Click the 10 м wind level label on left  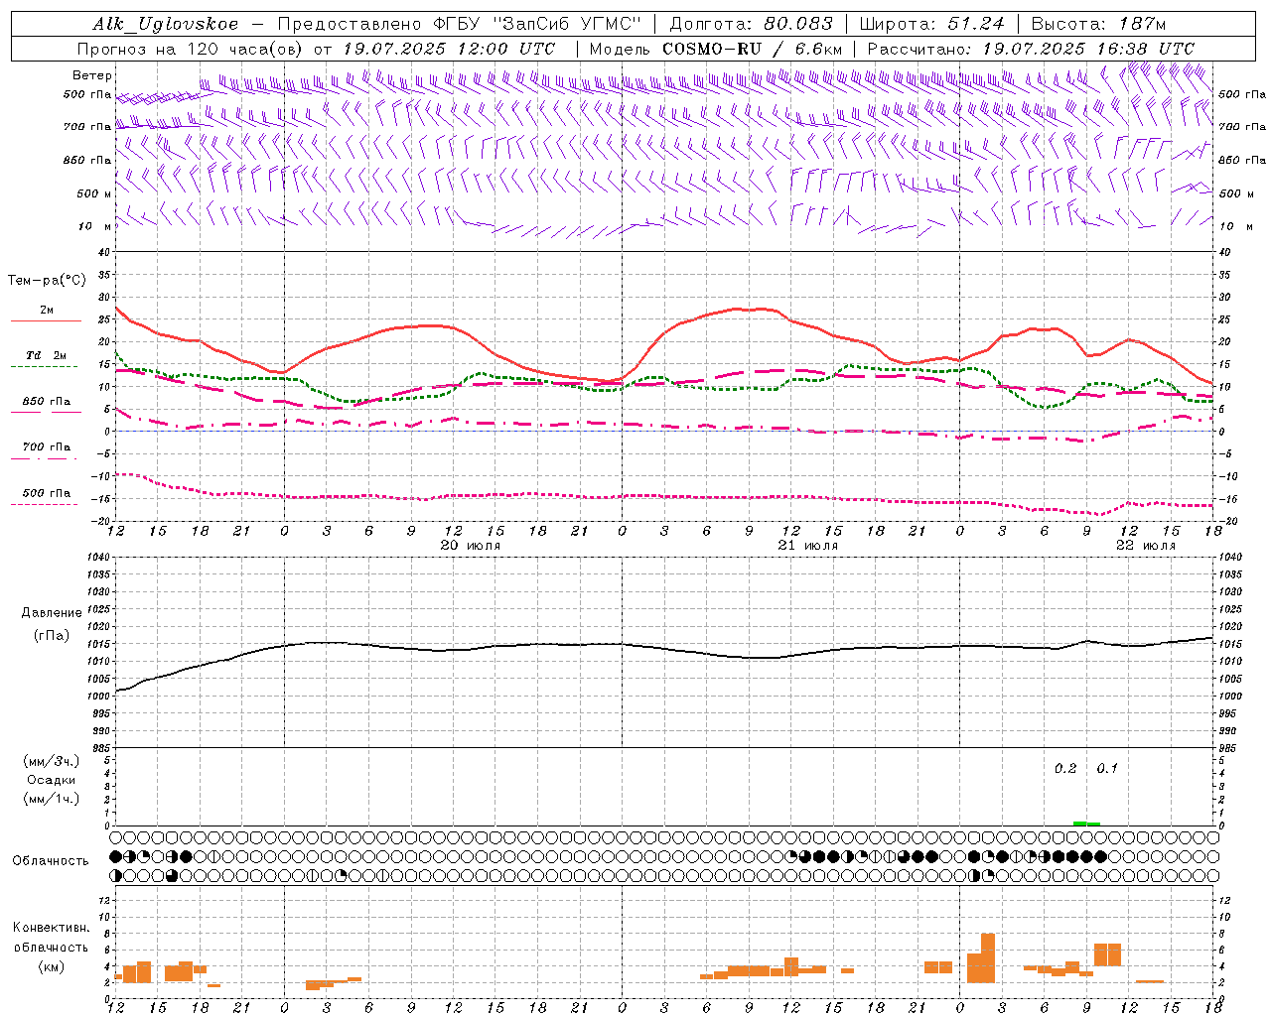pyautogui.click(x=95, y=227)
